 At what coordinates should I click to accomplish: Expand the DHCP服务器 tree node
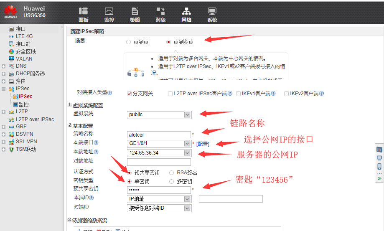4,74
